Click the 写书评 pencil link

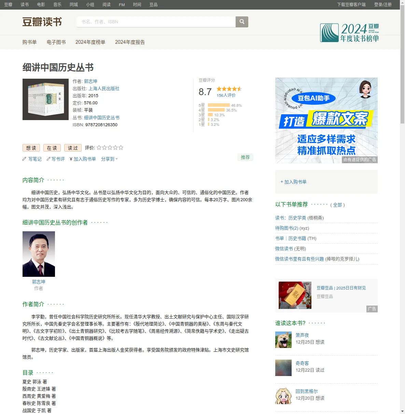(56, 159)
